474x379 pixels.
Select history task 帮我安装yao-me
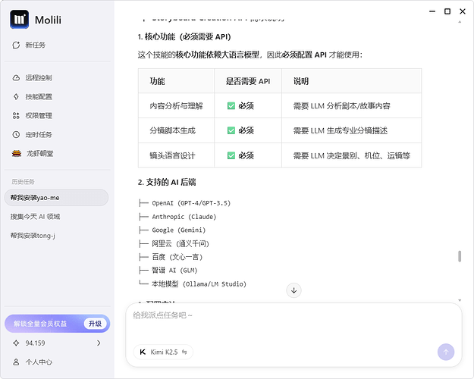pyautogui.click(x=56, y=198)
